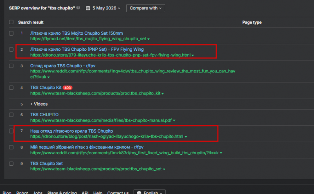
Task: Open the TBS Chupito Set title link
Action: tap(47, 164)
